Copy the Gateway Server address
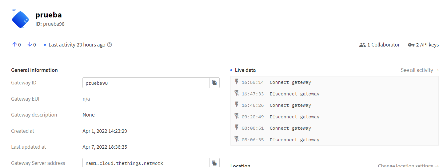Viewport: 447px width, 167px height. click(214, 163)
